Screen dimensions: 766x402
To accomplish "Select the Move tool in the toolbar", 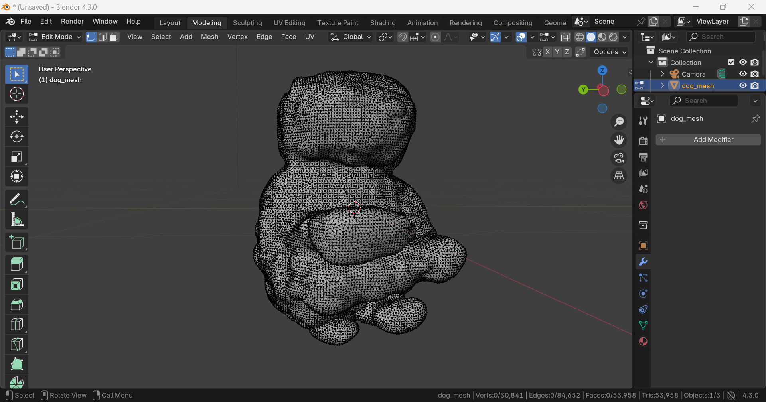I will (x=16, y=117).
